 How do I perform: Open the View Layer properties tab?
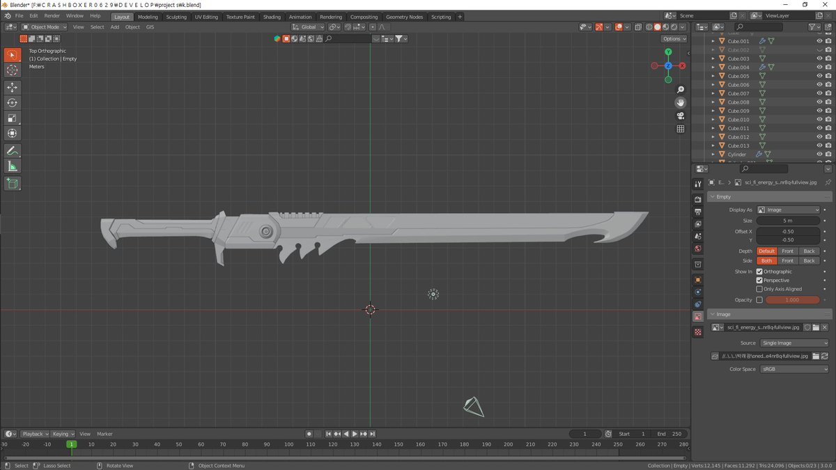(698, 224)
